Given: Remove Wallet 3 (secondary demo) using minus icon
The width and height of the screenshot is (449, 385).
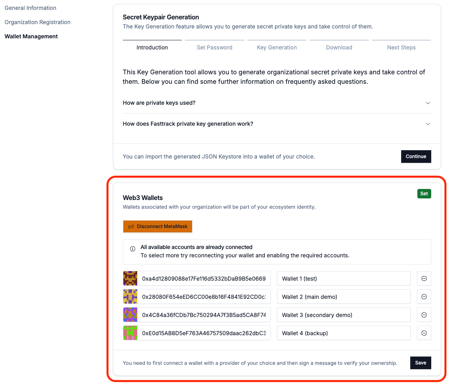Looking at the screenshot, I should (x=424, y=315).
